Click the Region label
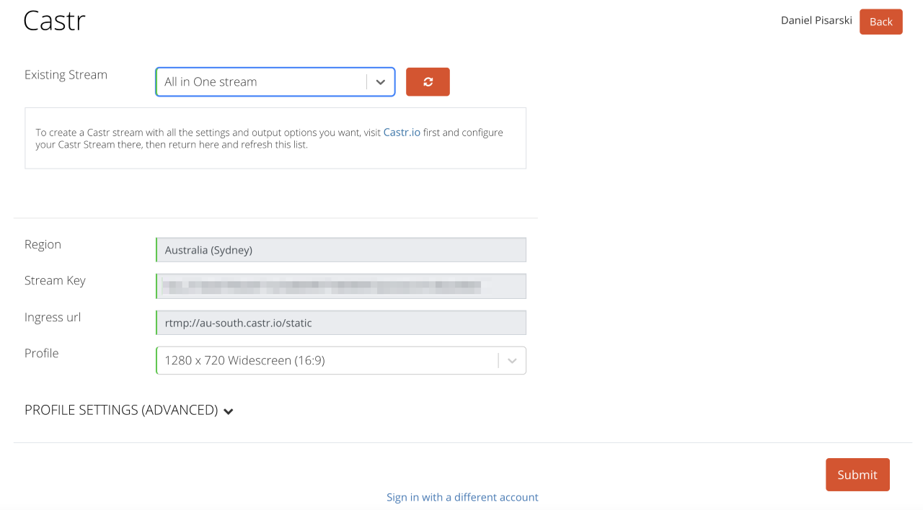Screen dimensions: 923x510 click(43, 244)
